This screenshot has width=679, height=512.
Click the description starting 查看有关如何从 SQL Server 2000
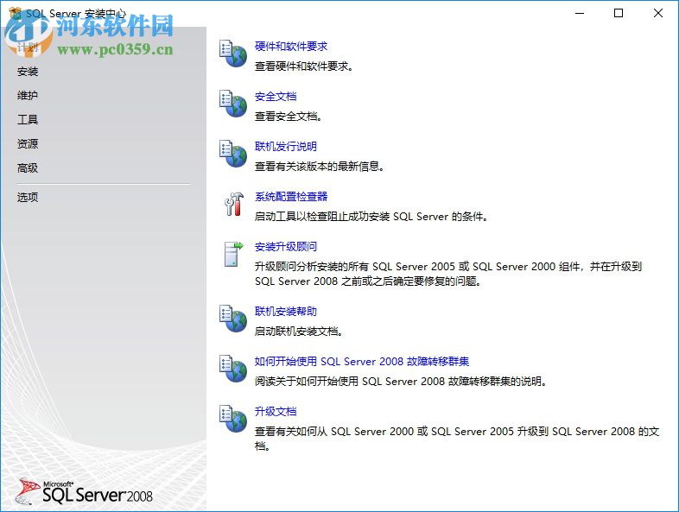457,439
